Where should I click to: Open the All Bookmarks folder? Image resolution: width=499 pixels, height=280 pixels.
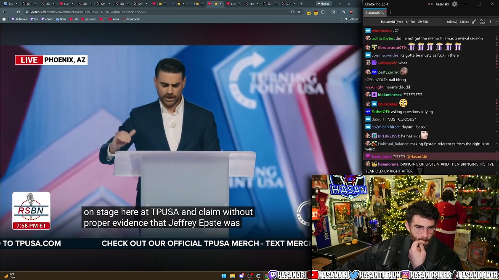pos(350,19)
